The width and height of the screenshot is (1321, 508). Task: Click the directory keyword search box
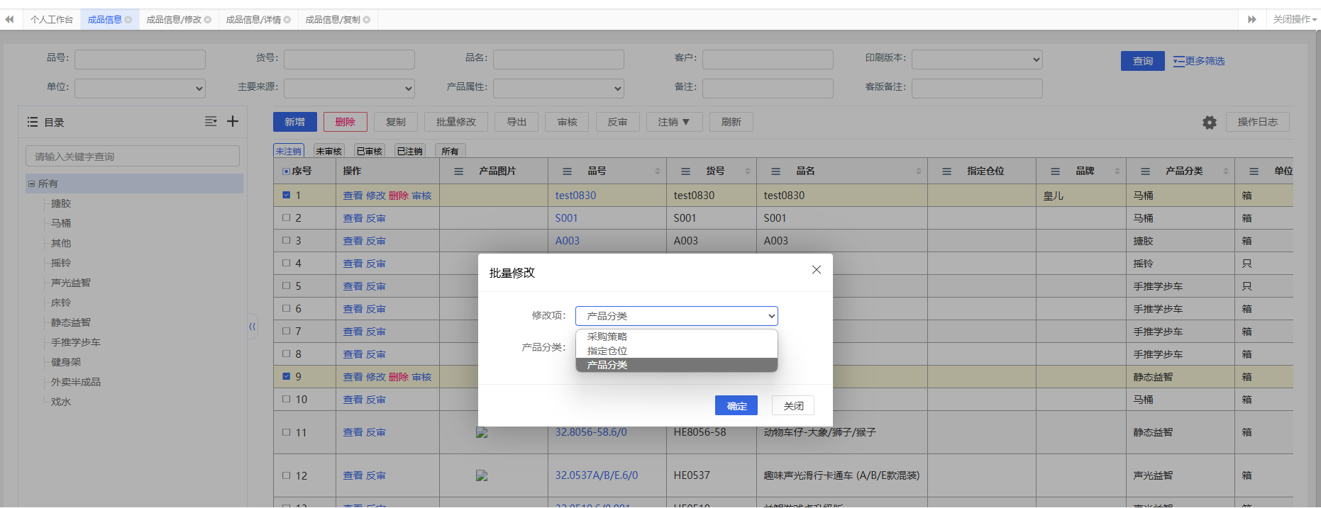tap(133, 156)
